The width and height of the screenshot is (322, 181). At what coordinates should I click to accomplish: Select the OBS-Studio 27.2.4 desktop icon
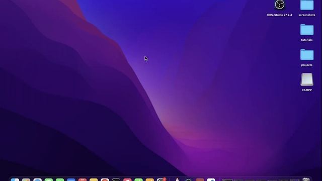coord(280,5)
